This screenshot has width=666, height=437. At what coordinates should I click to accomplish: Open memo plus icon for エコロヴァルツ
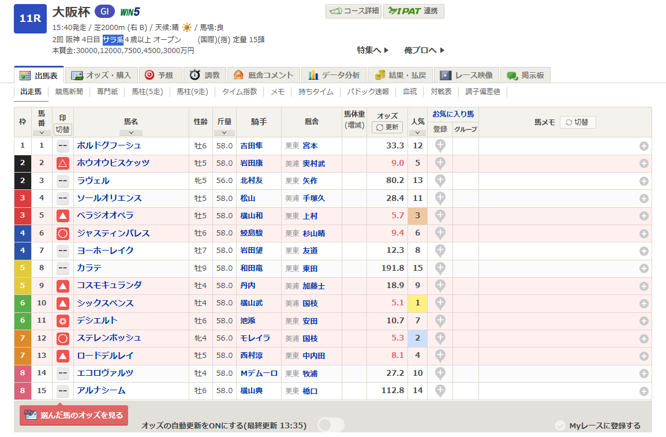644,373
